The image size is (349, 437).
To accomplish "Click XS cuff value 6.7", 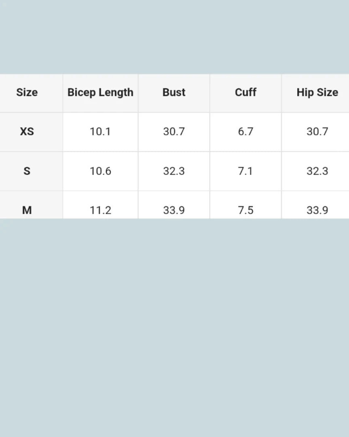I will pyautogui.click(x=245, y=132).
